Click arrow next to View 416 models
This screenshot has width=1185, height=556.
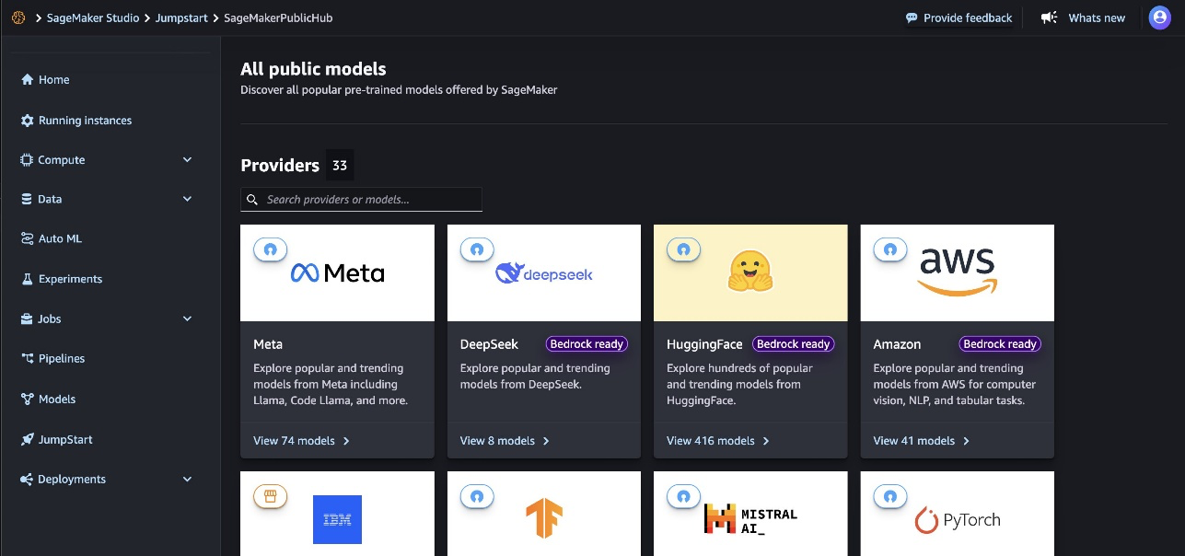[x=766, y=441]
